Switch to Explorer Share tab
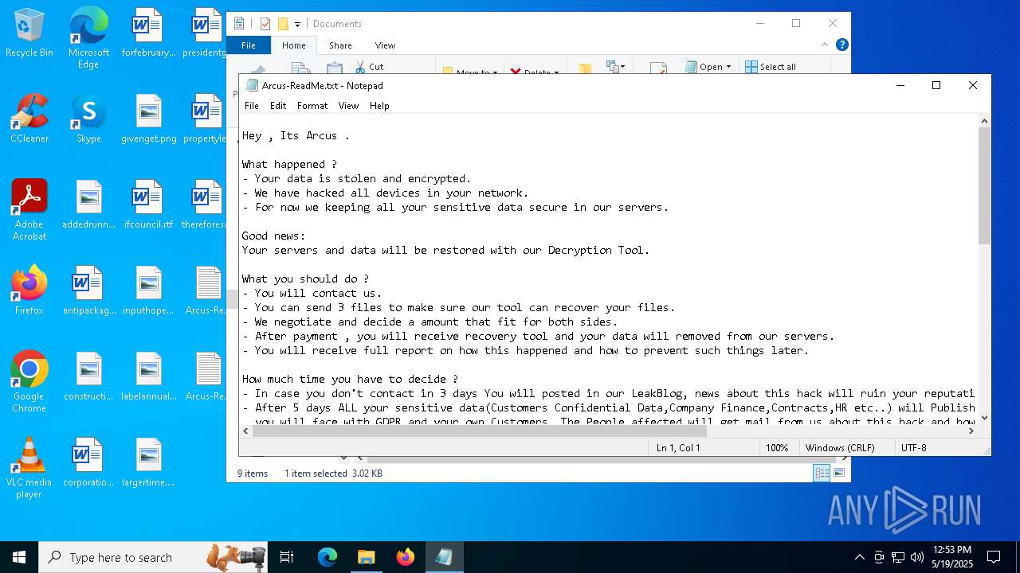 click(340, 45)
